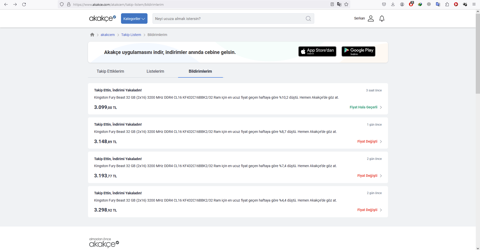
Task: Select the Bildirimlerim tab
Action: point(200,71)
